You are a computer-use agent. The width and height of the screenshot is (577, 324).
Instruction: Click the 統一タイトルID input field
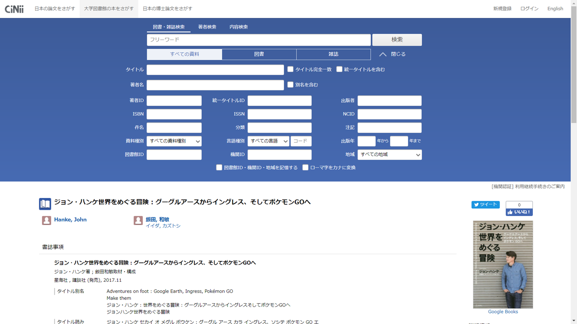coord(279,100)
